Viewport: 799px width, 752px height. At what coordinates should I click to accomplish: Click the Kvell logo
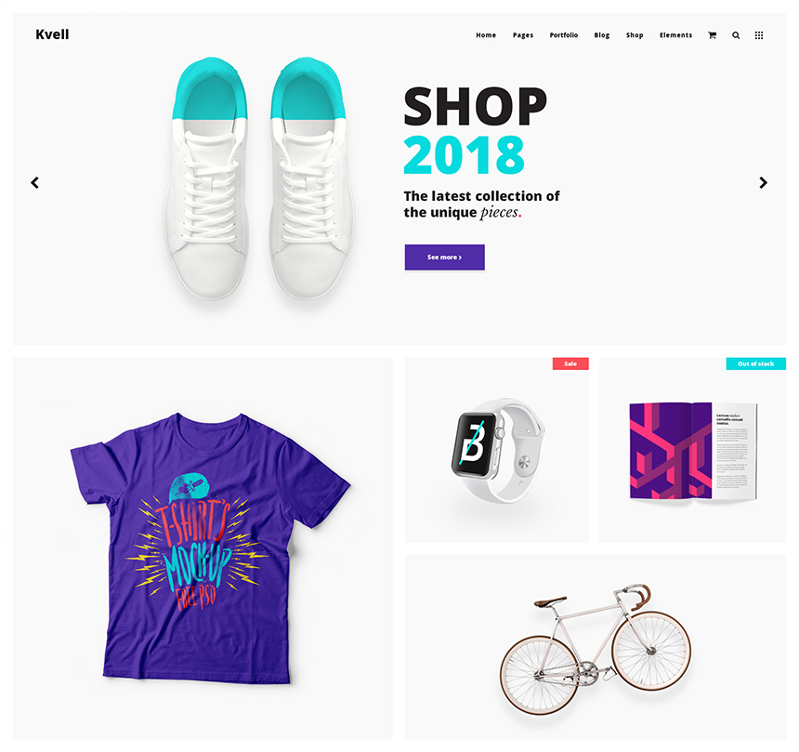tap(52, 34)
